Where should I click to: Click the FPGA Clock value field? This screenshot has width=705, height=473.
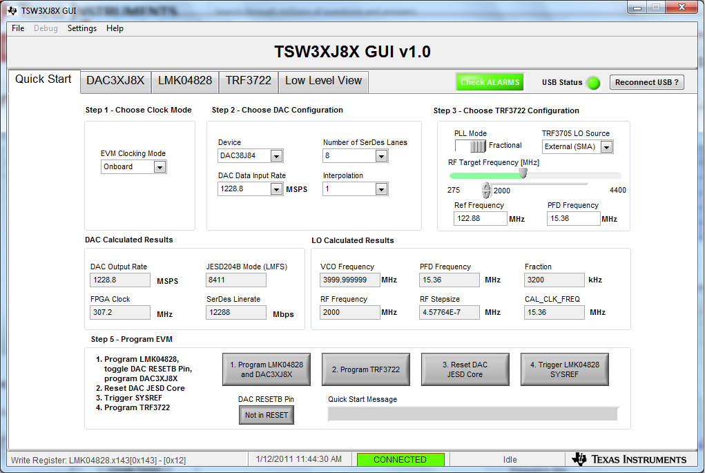click(x=120, y=313)
